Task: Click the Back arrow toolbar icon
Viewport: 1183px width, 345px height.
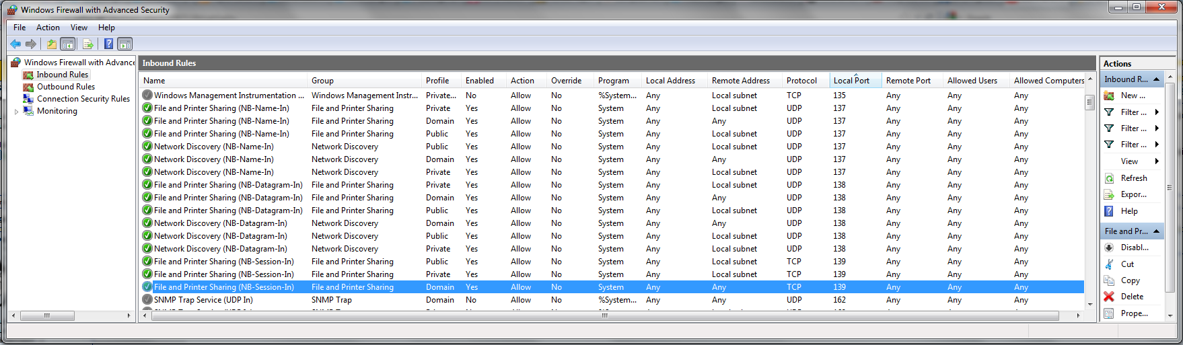Action: (x=15, y=44)
